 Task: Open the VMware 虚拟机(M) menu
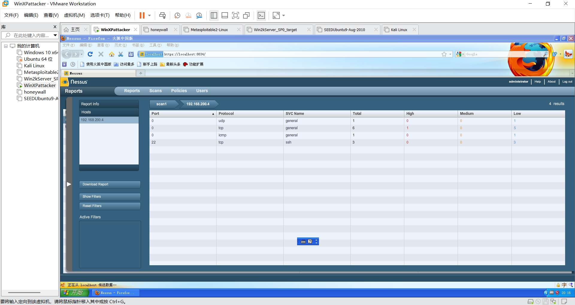click(x=74, y=15)
